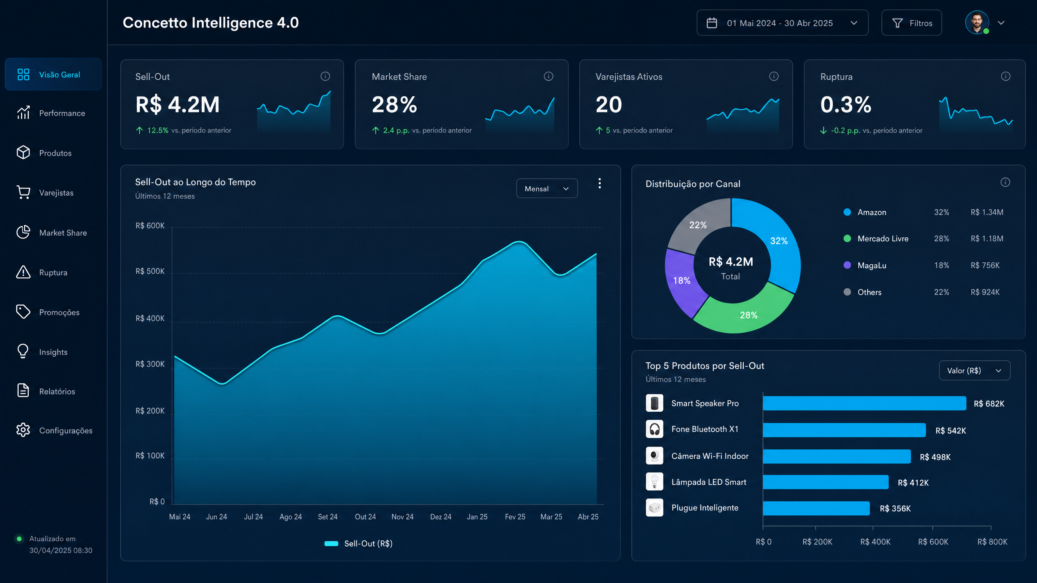Click the Plugue Inteligente R$ 356K bar
Viewport: 1037px width, 583px height.
(x=816, y=508)
